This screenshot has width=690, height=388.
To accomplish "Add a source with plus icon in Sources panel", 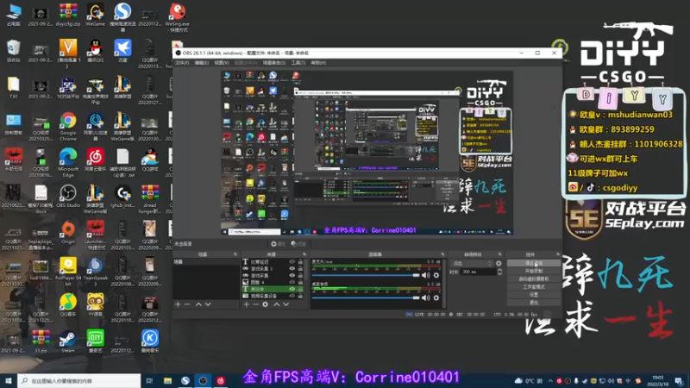I will pyautogui.click(x=247, y=304).
